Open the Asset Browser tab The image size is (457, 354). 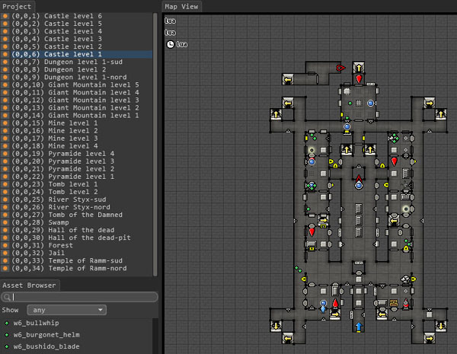pyautogui.click(x=29, y=285)
